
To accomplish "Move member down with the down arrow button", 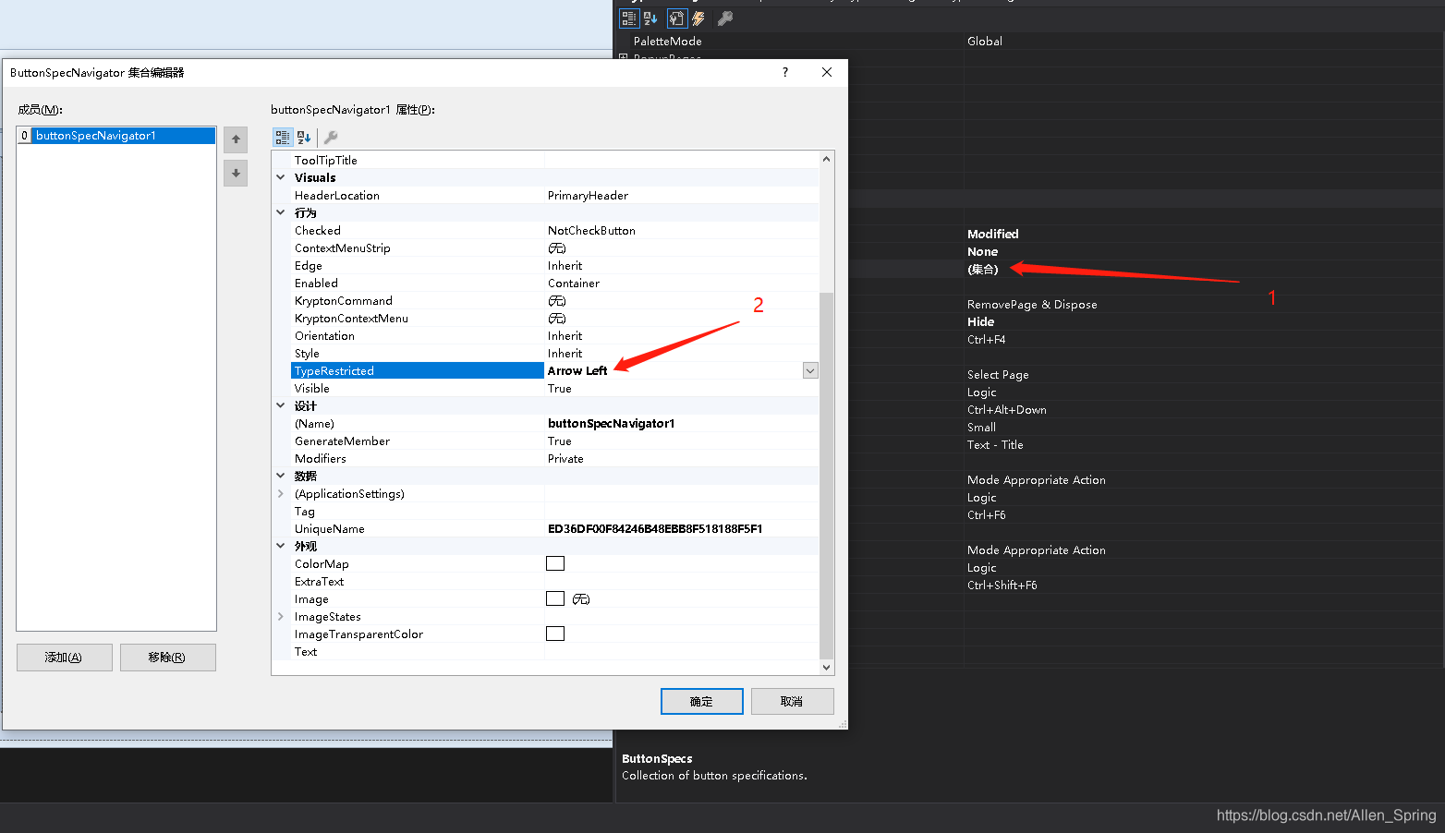I will pos(236,174).
